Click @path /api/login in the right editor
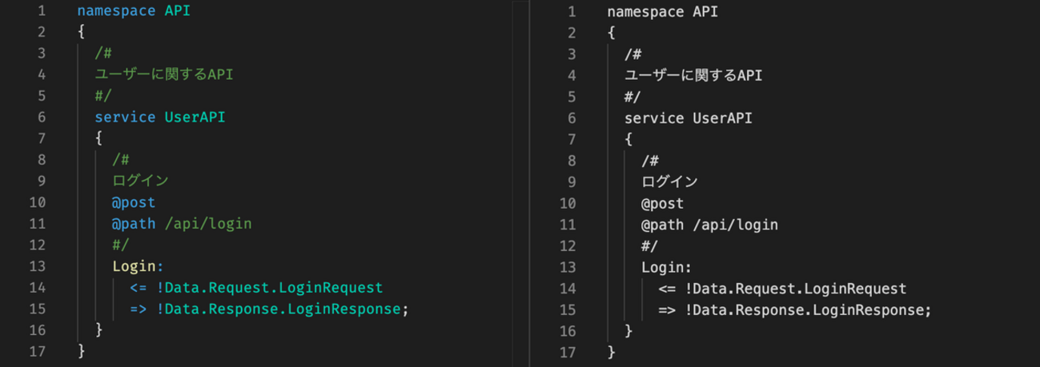The height and width of the screenshot is (367, 1040). click(709, 225)
